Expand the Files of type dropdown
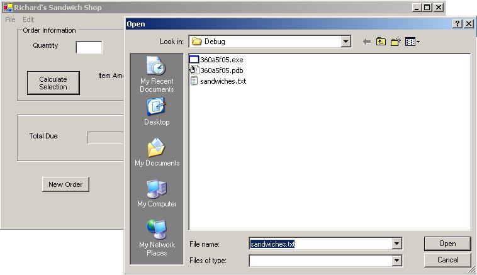 396,260
